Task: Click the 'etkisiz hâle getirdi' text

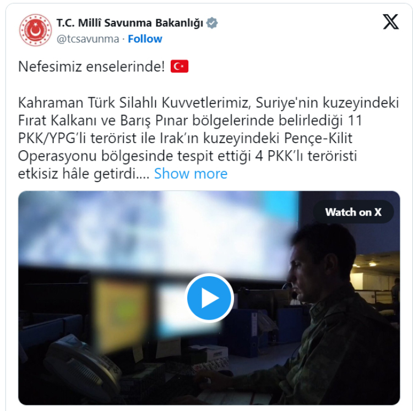Action: (84, 174)
